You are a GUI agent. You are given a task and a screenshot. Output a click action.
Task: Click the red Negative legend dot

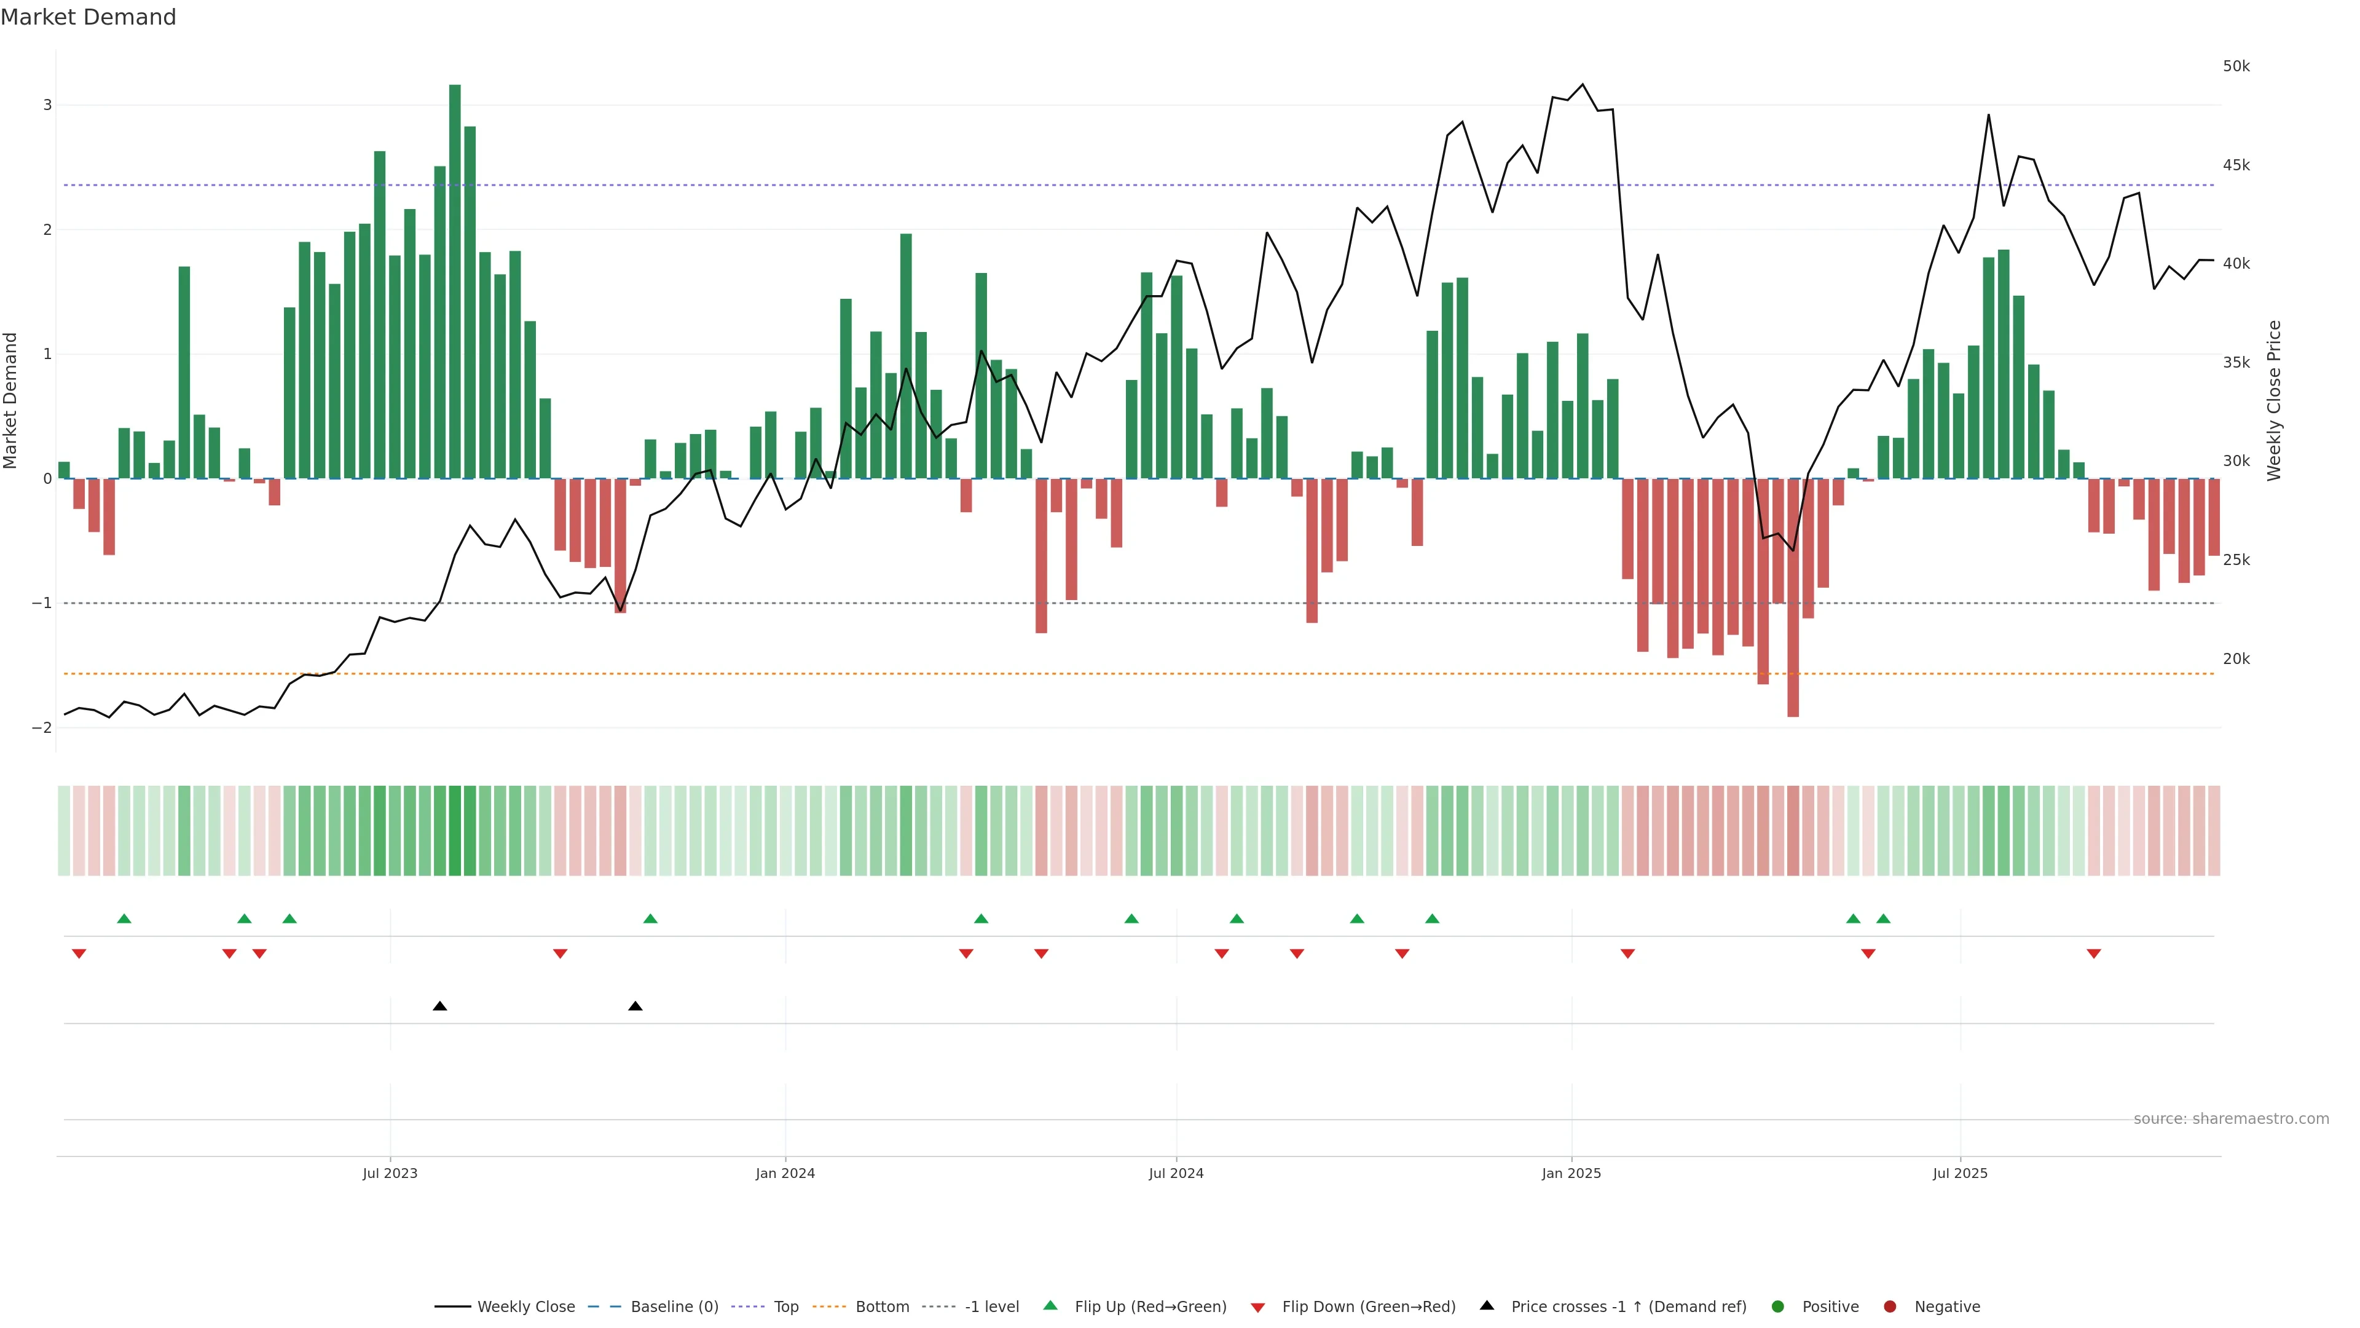1890,1307
